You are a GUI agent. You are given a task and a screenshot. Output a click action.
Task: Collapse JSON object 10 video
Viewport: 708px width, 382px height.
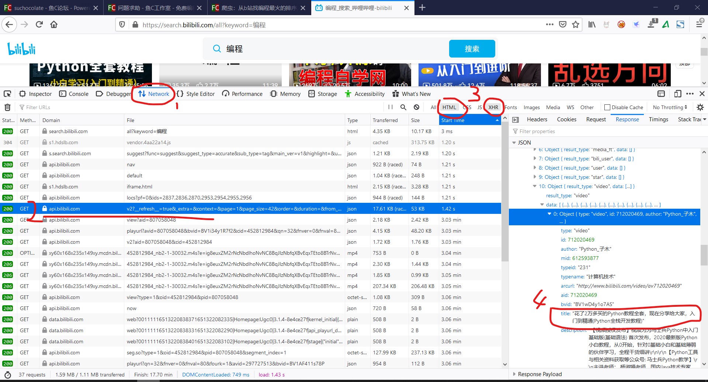tap(535, 186)
